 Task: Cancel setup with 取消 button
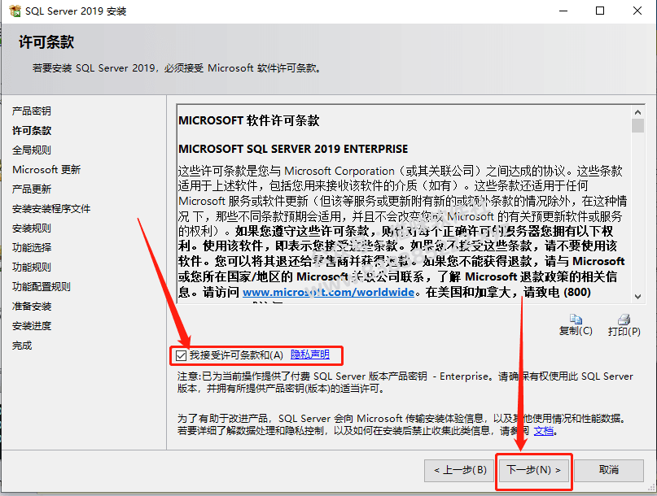[609, 470]
